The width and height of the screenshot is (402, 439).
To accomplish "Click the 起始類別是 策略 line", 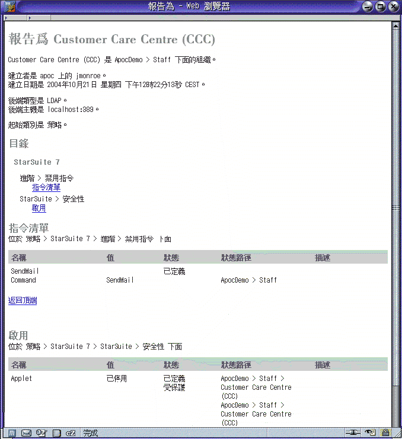I will click(37, 124).
